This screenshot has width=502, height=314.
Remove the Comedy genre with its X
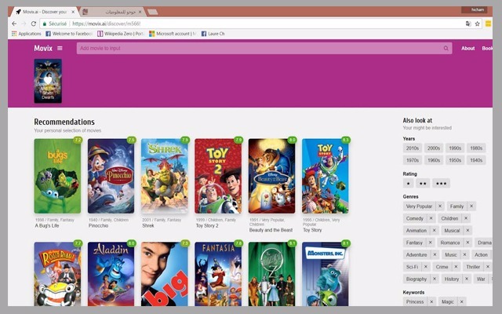point(431,218)
